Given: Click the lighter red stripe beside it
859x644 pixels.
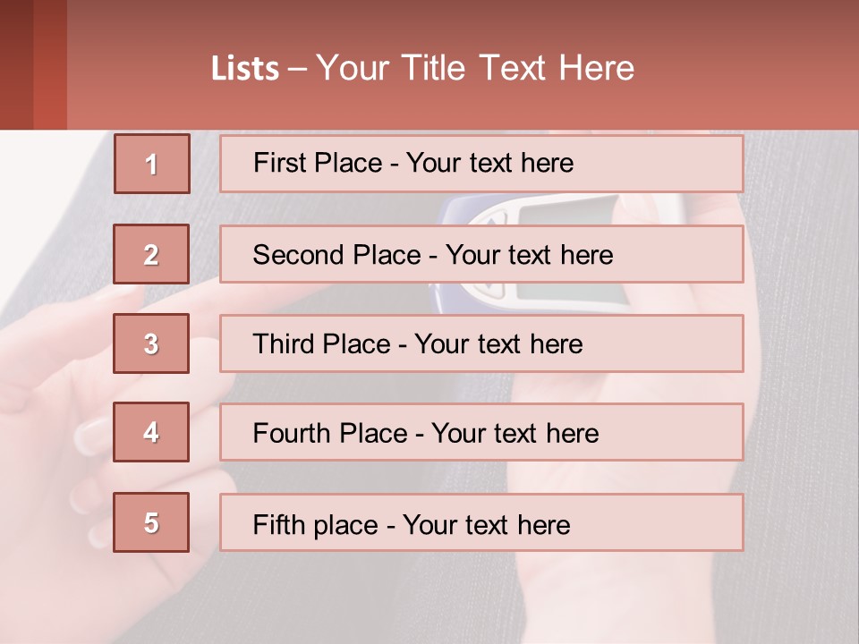Looking at the screenshot, I should tap(50, 64).
